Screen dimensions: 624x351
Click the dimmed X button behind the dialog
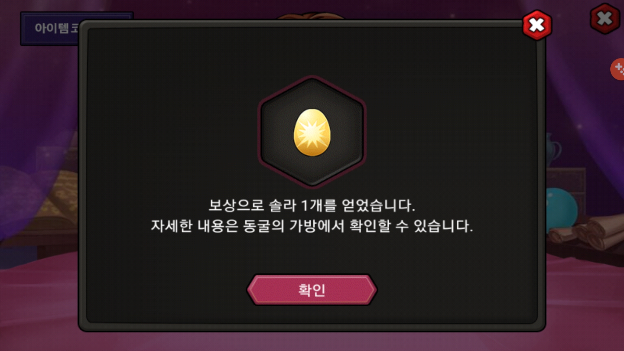(x=605, y=19)
